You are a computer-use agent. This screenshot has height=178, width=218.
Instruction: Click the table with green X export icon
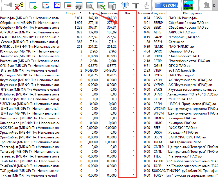tap(101, 5)
